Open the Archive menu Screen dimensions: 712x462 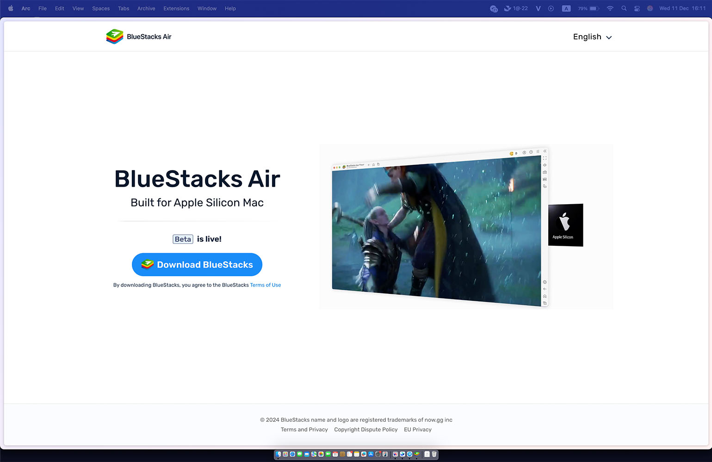[146, 8]
